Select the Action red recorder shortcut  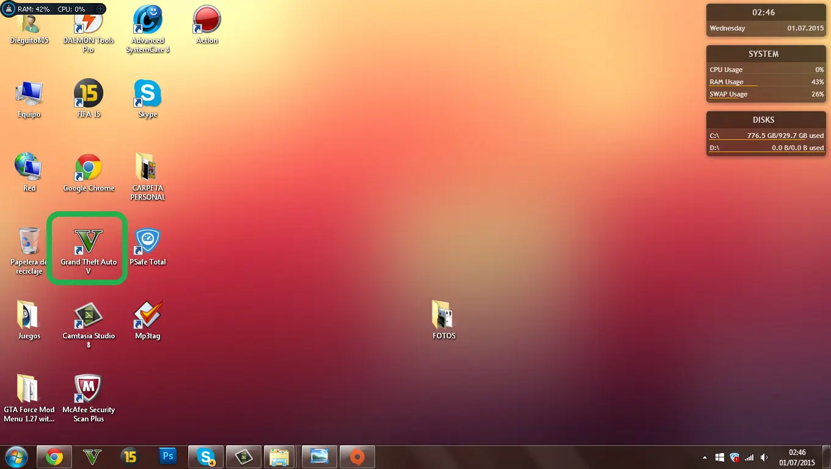coord(207,24)
